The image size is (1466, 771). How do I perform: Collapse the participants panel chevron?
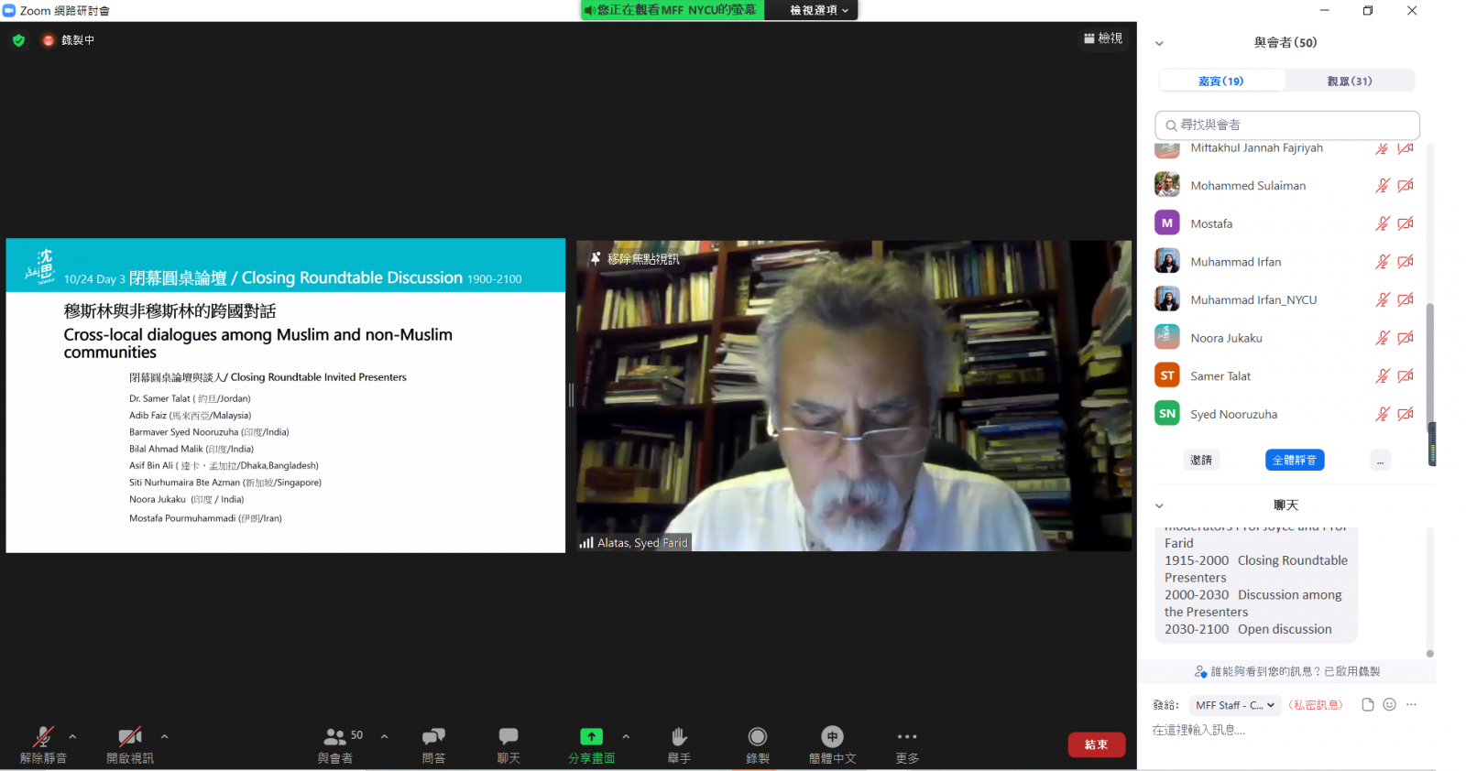pyautogui.click(x=1159, y=43)
